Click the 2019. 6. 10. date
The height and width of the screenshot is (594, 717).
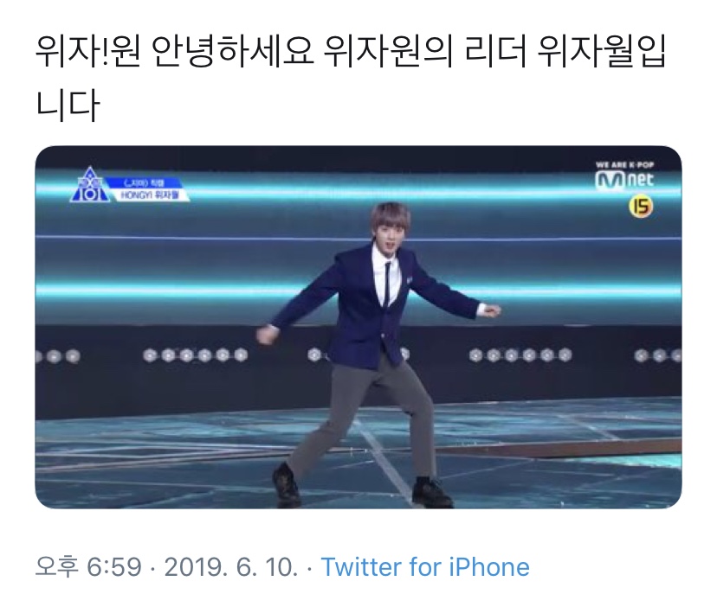[231, 567]
